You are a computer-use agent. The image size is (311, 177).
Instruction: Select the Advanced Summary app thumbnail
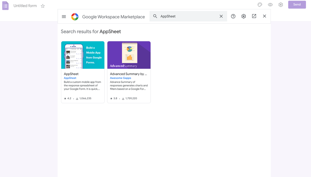[129, 55]
